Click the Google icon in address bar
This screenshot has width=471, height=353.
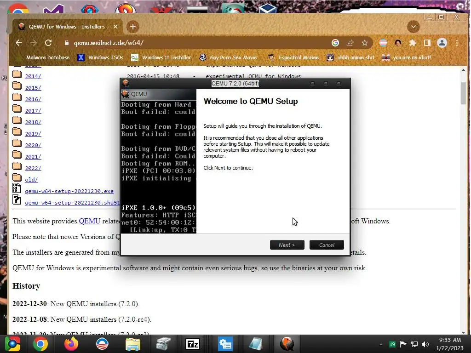[335, 43]
